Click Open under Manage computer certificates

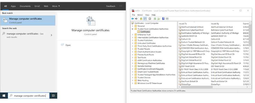68,45
